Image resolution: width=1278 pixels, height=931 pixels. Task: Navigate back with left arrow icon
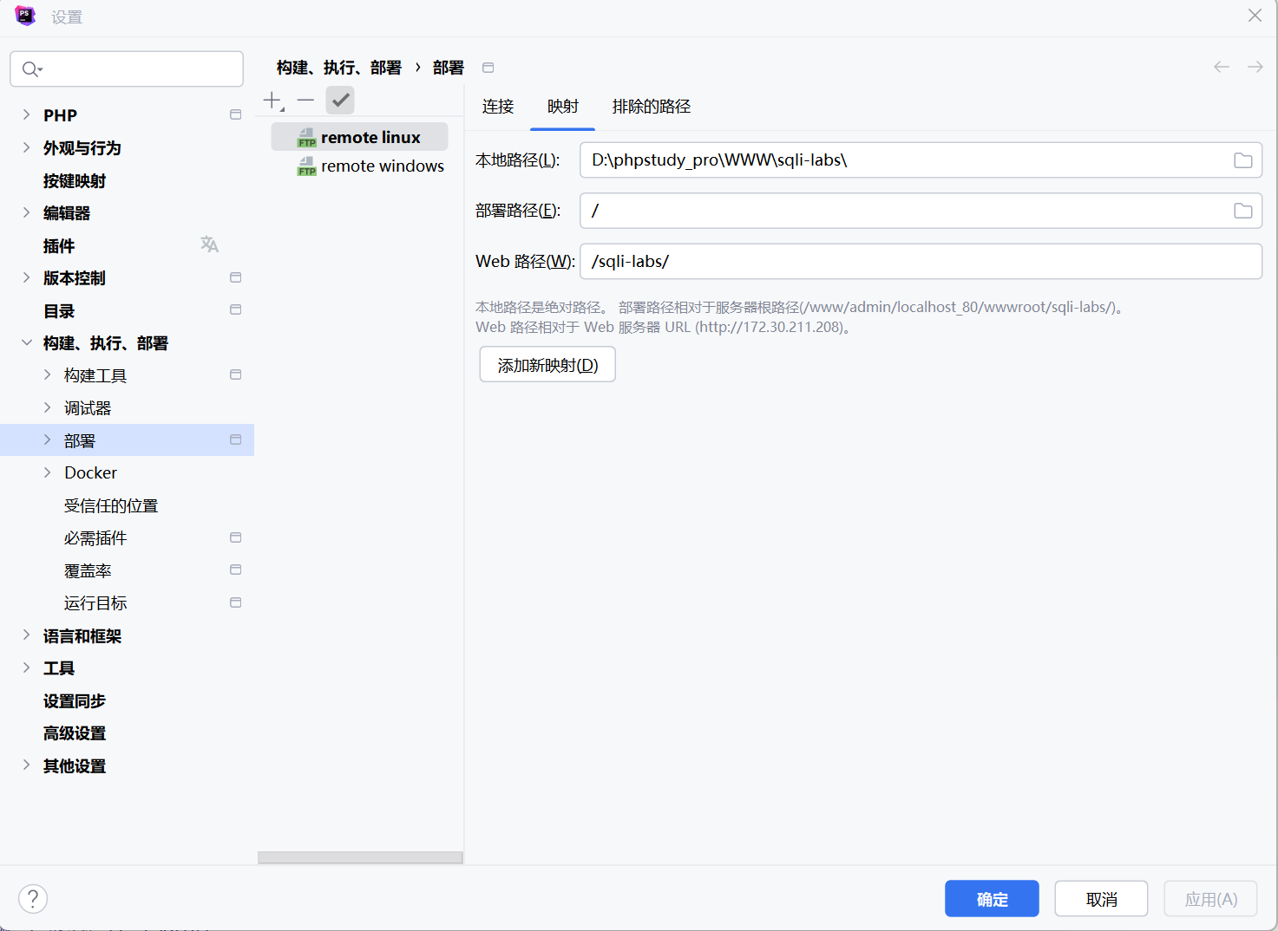tap(1222, 67)
